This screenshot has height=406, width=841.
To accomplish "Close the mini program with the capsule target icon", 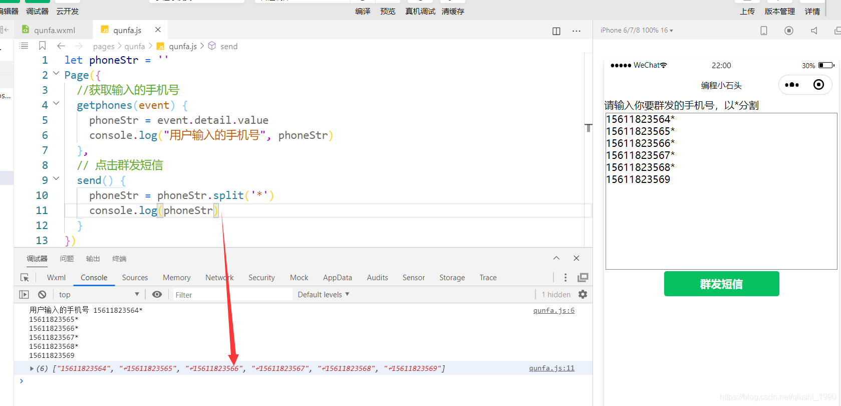I will click(818, 85).
